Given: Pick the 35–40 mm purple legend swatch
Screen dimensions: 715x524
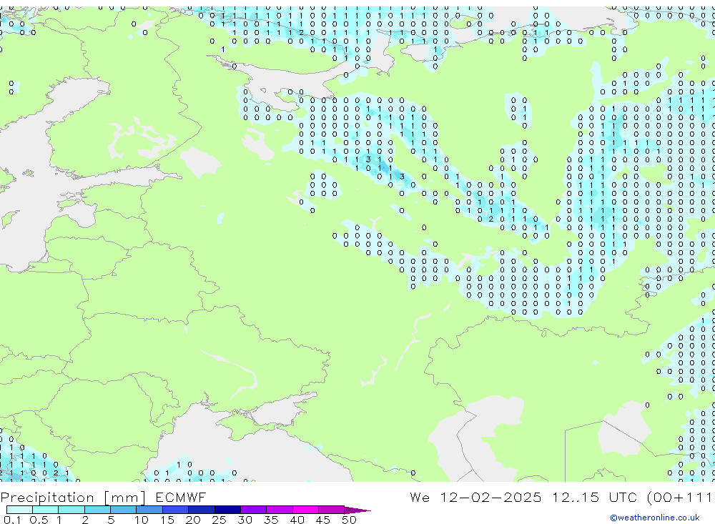Looking at the screenshot, I should click(x=280, y=510).
